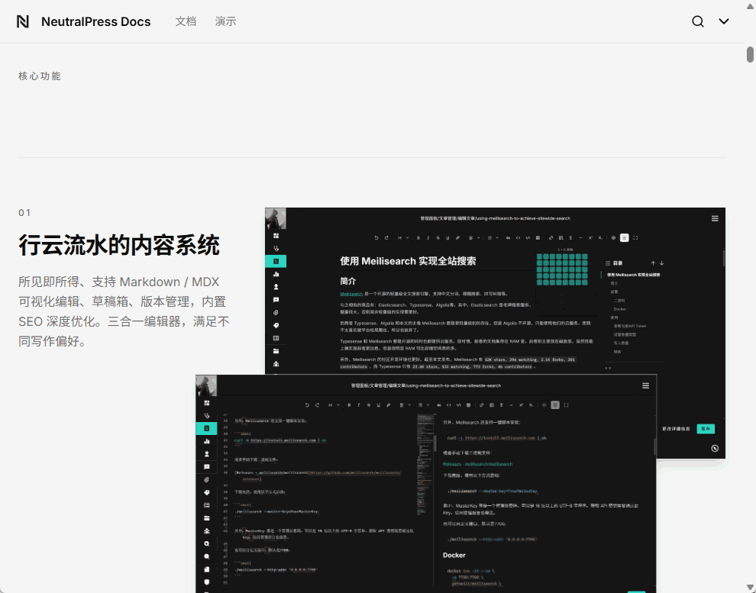
Task: Click fullscreen icon in upper editor toolbar
Action: point(635,237)
